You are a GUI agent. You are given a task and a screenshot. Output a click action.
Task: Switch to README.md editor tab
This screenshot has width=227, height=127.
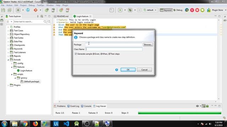61,16
